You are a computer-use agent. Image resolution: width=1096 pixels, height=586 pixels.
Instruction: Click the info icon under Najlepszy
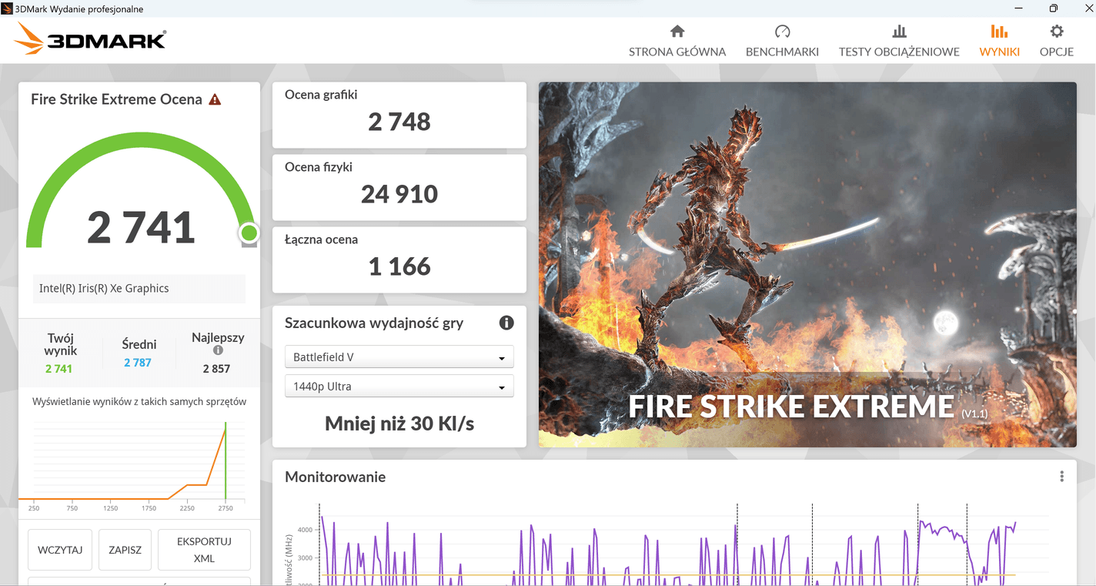218,350
